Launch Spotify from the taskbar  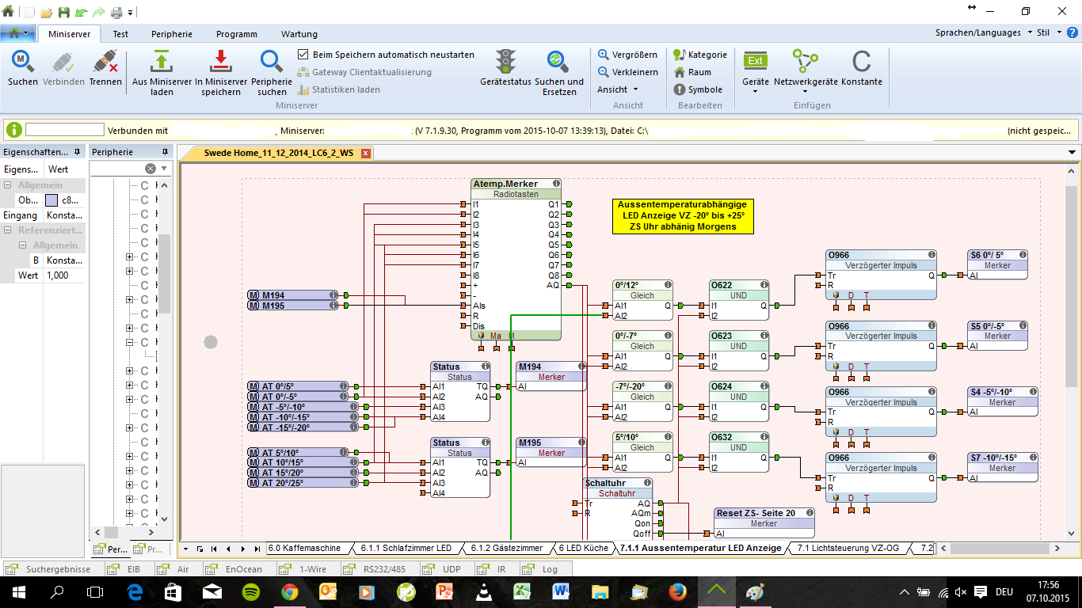point(250,591)
